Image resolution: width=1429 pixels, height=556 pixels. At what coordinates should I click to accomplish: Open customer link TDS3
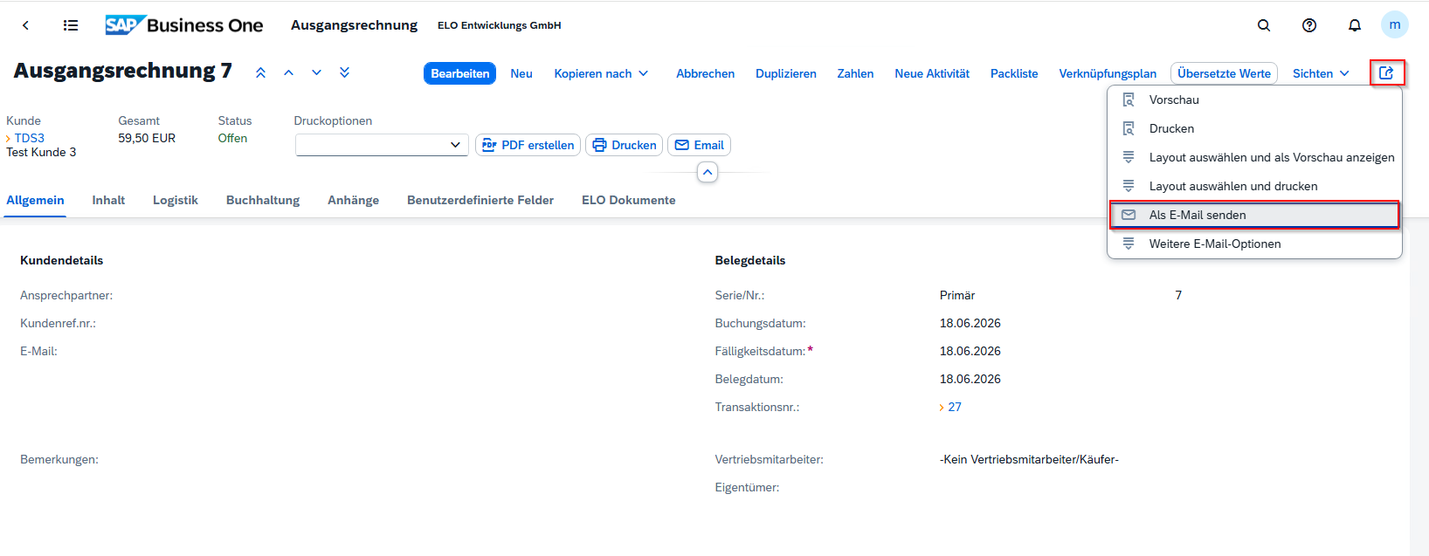[x=29, y=138]
